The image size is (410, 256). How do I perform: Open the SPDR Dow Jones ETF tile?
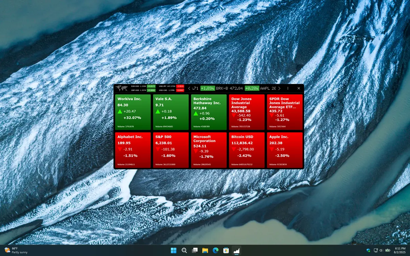pyautogui.click(x=285, y=112)
